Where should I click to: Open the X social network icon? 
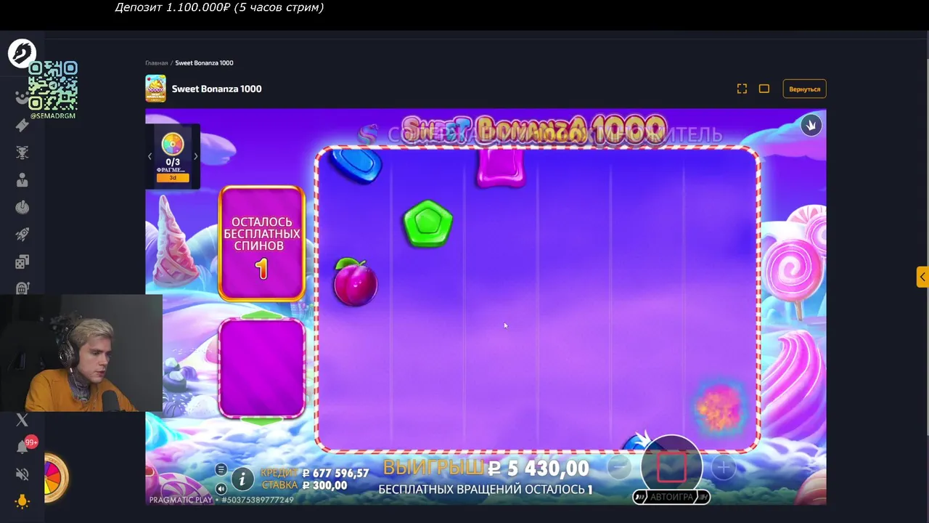coord(22,420)
